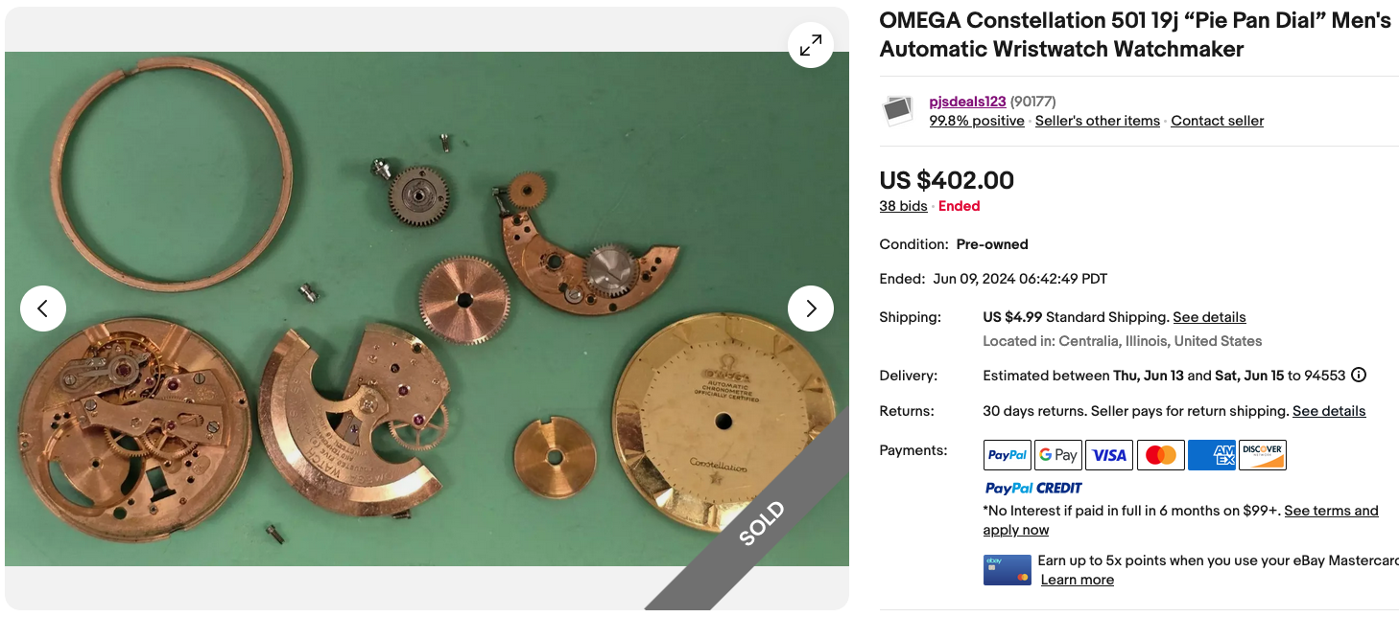
Task: Advance to the next product photo
Action: (x=811, y=308)
